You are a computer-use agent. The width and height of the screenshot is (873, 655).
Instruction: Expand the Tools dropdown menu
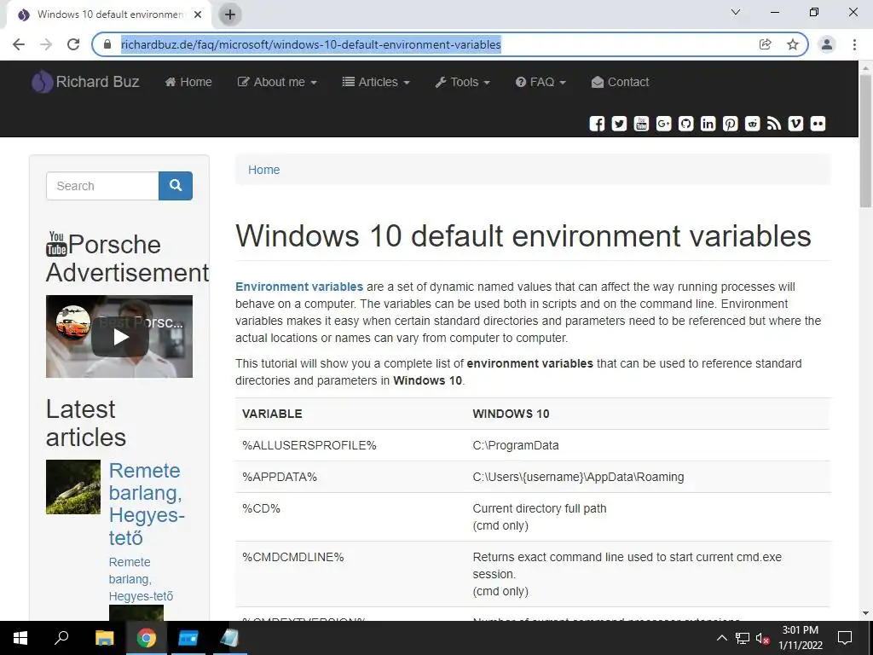pyautogui.click(x=463, y=82)
